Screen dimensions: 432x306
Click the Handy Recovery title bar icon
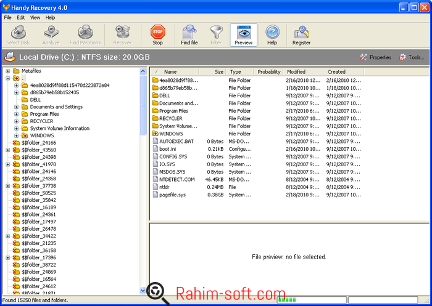point(6,7)
